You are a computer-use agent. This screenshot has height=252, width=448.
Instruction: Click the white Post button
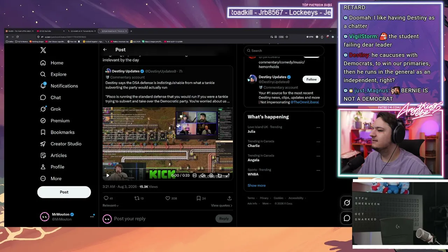[x=64, y=192]
